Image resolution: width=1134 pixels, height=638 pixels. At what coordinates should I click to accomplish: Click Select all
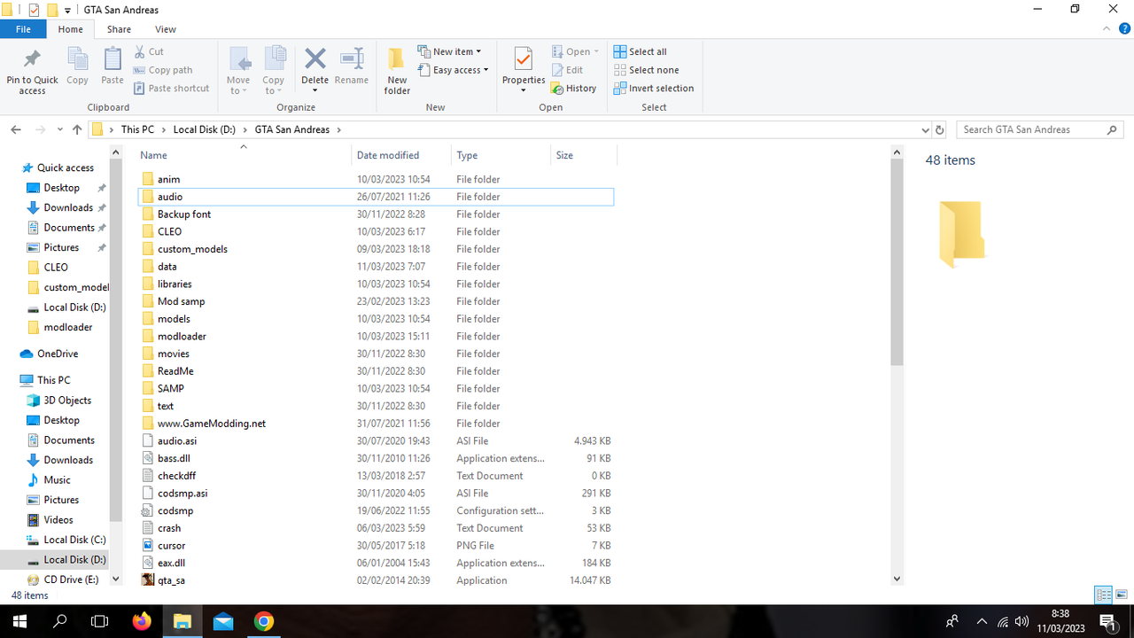click(640, 51)
